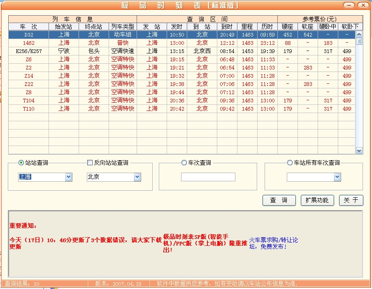Click the 查询 button

[x=279, y=200]
